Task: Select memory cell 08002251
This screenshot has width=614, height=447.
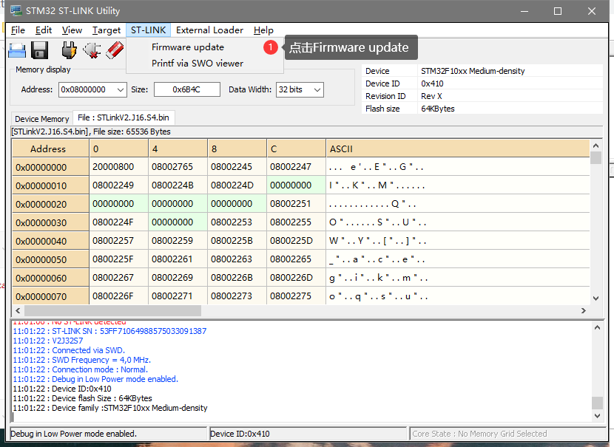Action: tap(297, 204)
